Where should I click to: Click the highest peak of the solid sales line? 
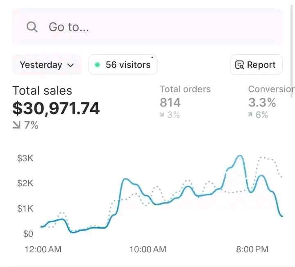[240, 156]
